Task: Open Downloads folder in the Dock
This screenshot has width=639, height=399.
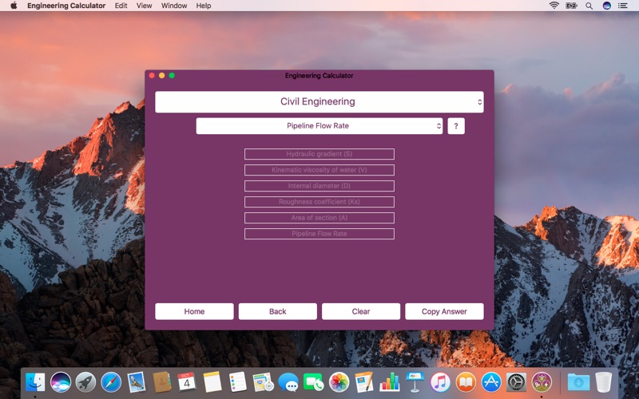Action: click(578, 382)
